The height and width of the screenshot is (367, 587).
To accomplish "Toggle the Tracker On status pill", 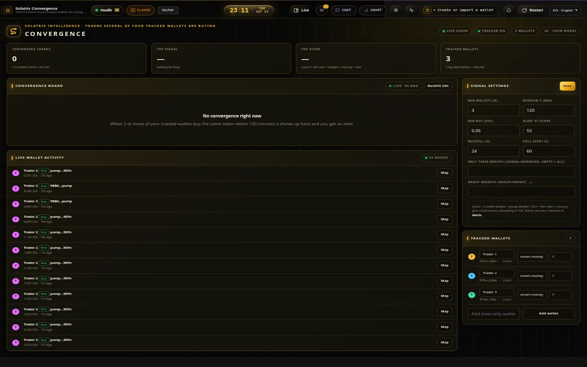I will tap(491, 31).
